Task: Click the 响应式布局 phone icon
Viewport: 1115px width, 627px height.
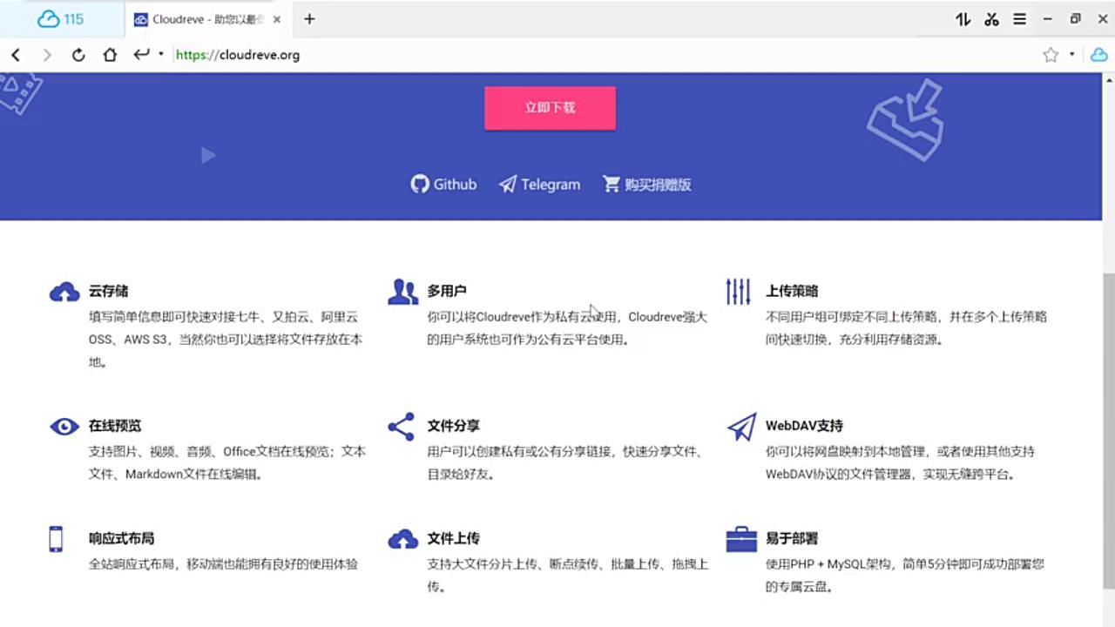Action: [x=56, y=539]
